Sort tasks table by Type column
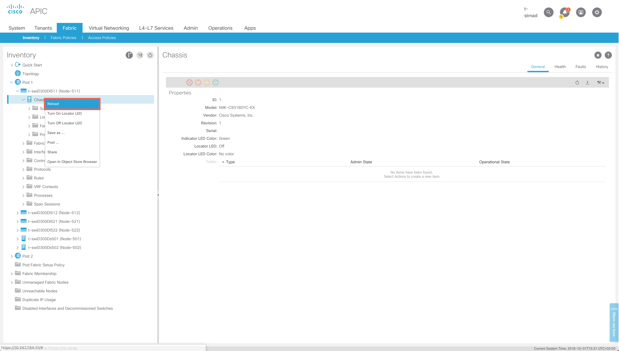Viewport: 619px width, 351px height. 230,162
